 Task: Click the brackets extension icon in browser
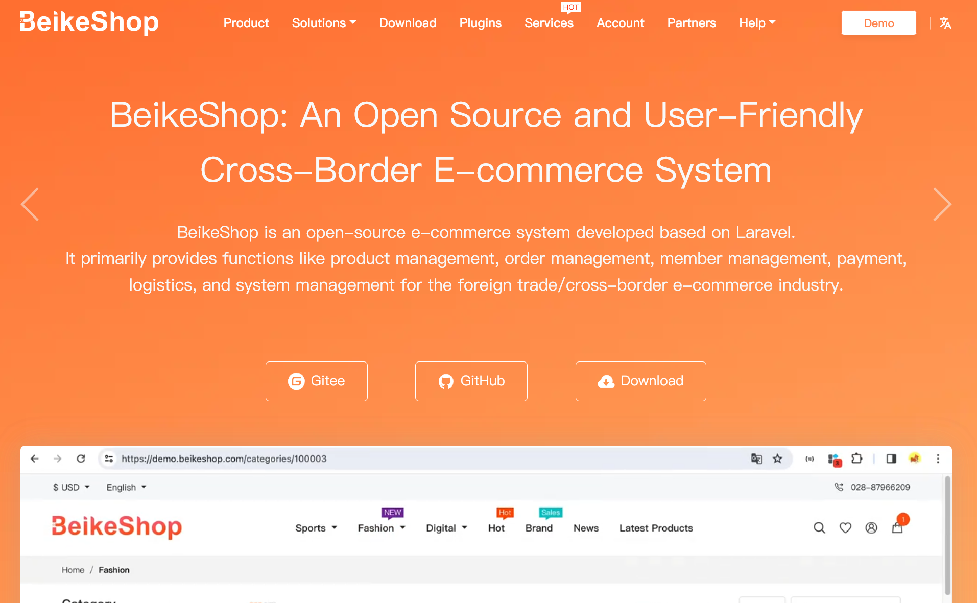809,459
